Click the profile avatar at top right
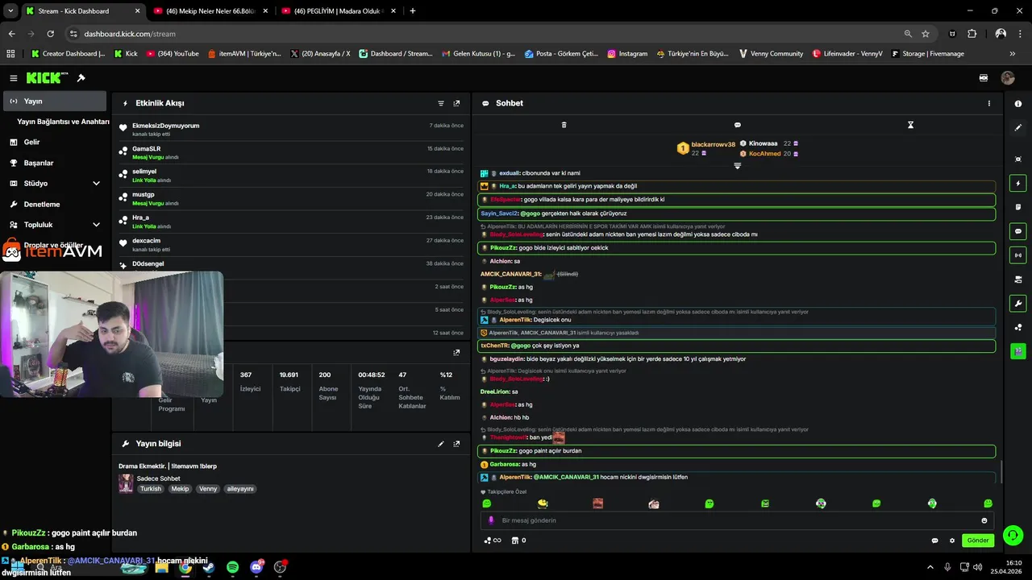This screenshot has height=580, width=1032. click(1008, 78)
